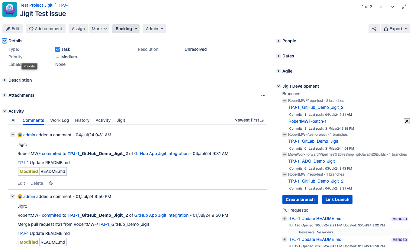
Task: Click the expand to full screen icon
Action: tap(404, 7)
